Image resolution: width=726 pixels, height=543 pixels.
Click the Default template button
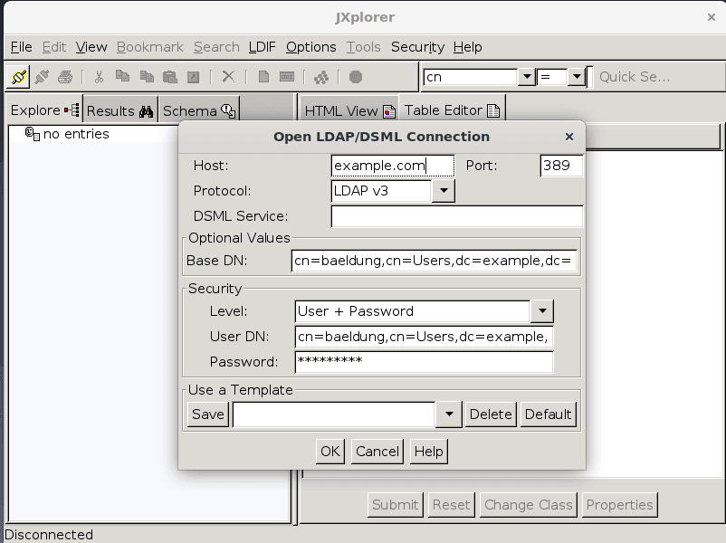[548, 414]
